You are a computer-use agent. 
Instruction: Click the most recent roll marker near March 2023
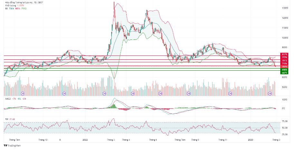point(270,93)
